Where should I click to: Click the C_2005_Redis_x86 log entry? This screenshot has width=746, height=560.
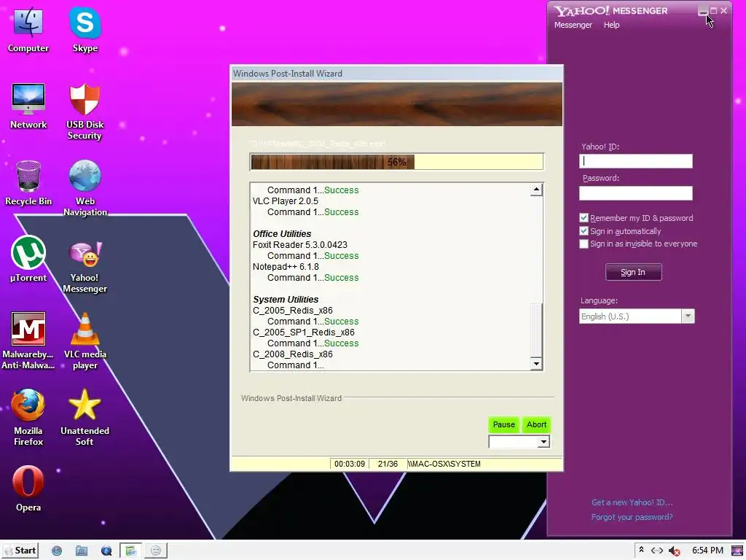click(293, 311)
